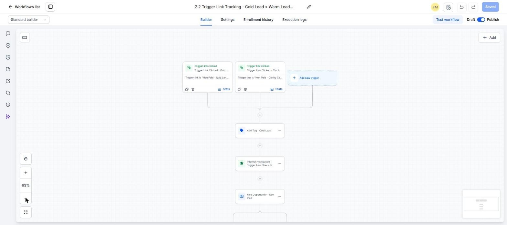Delete the Clarity trigger

(x=245, y=89)
